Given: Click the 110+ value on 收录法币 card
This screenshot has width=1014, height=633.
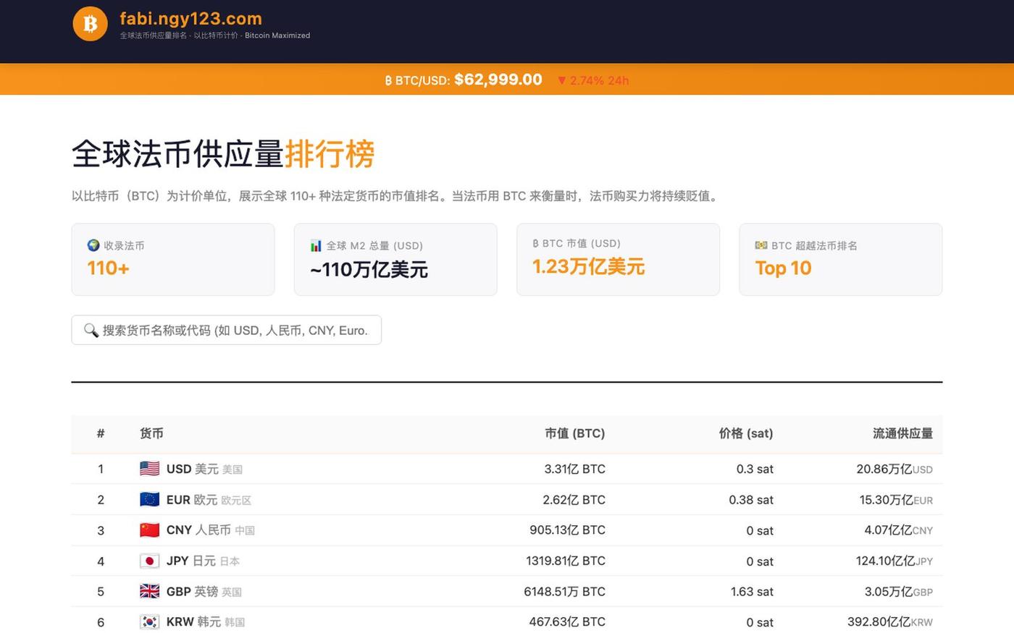Looking at the screenshot, I should click(108, 268).
